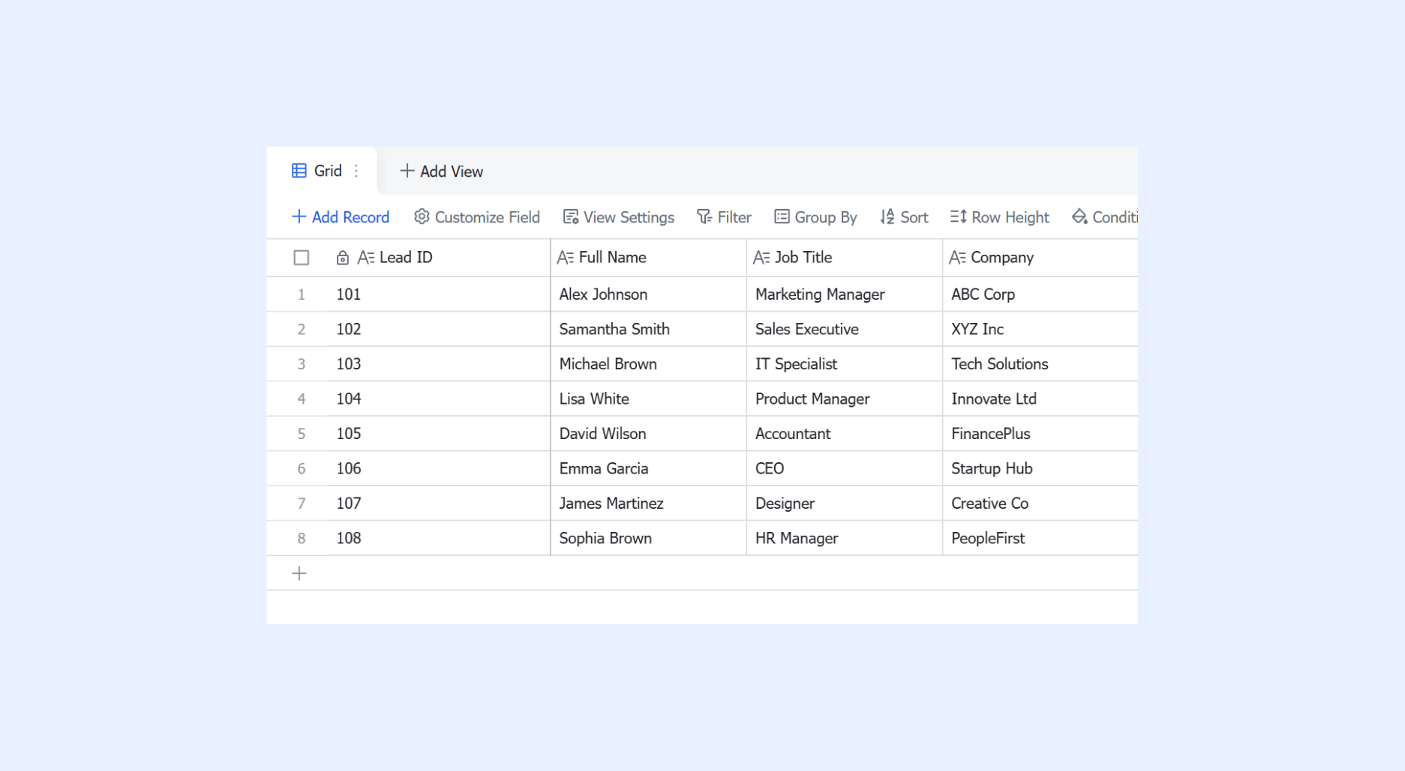Viewport: 1405px width, 771px height.
Task: Click the Emma Garcia name cell
Action: click(649, 468)
